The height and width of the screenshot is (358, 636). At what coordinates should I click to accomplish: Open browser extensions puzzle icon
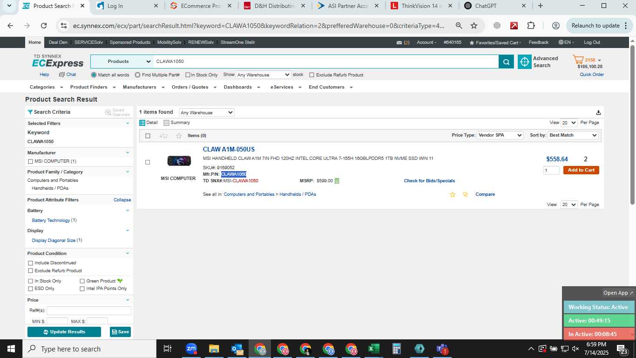[x=531, y=26]
